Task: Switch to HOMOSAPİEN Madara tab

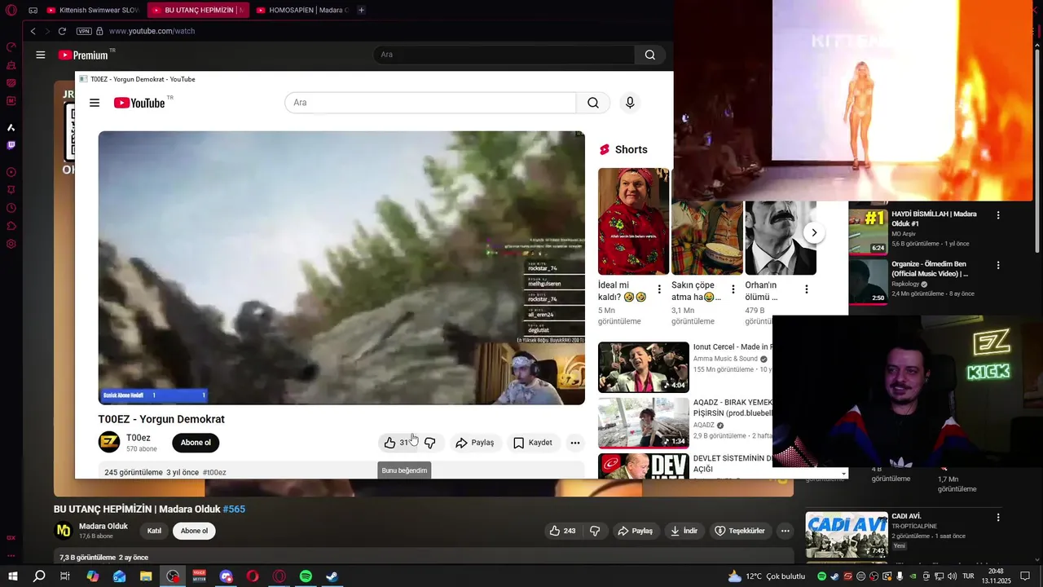Action: (x=302, y=10)
